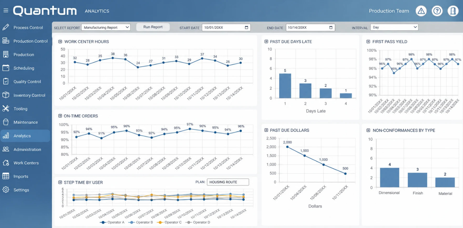Expand the Work Center Hours panel
Screen dimensions: 463x228
coord(60,42)
